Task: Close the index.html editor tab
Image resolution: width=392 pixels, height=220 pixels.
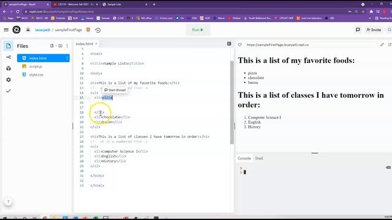Action: point(96,43)
